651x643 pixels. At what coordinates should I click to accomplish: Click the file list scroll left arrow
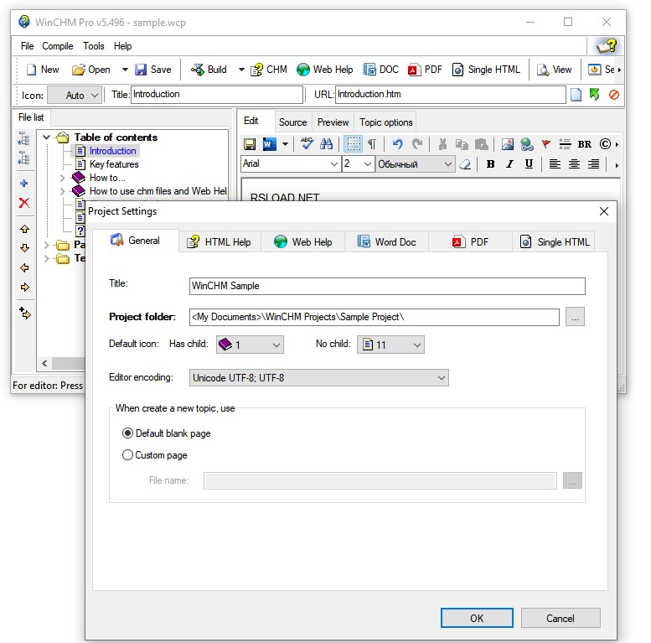tap(44, 364)
